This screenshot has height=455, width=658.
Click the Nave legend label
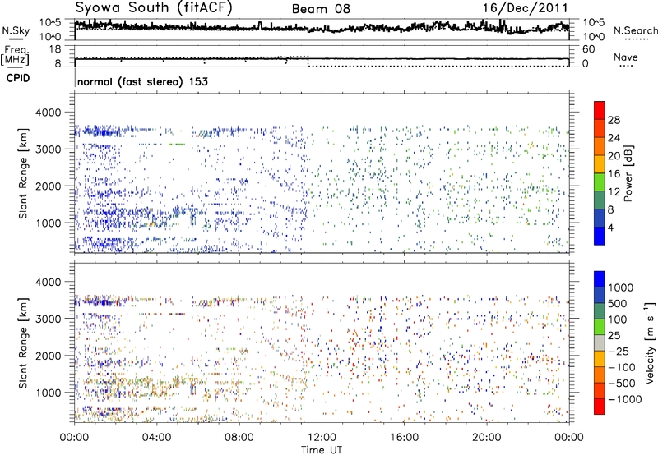pyautogui.click(x=626, y=57)
